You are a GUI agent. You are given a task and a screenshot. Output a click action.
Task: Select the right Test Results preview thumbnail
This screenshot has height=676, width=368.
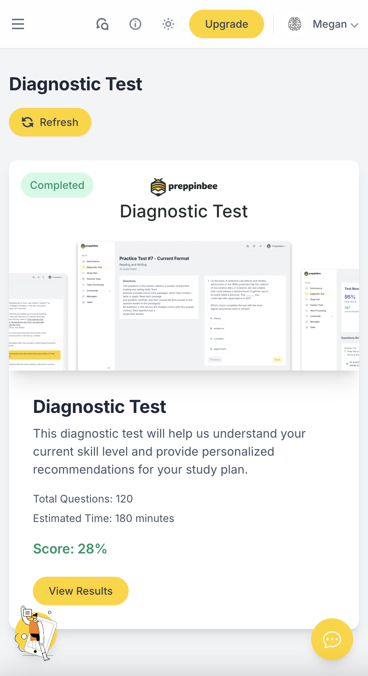(330, 320)
